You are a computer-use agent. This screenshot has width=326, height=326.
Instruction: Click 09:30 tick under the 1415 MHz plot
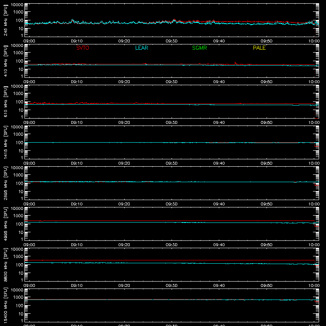[x=172, y=163]
